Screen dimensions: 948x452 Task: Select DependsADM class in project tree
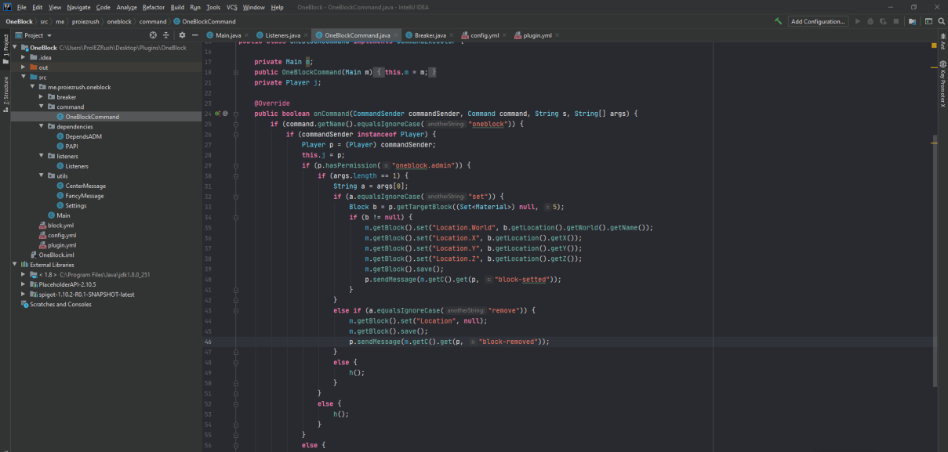tap(84, 136)
